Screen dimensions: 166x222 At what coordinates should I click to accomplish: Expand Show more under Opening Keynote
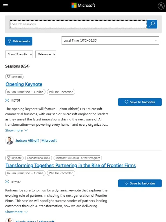point(17,130)
